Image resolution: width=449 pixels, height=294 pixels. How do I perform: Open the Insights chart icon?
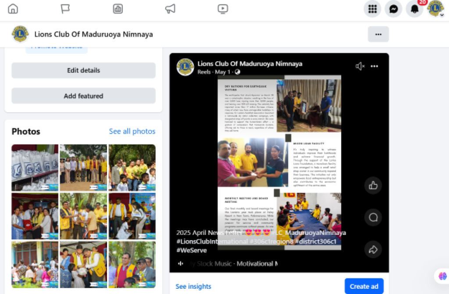[x=118, y=9]
